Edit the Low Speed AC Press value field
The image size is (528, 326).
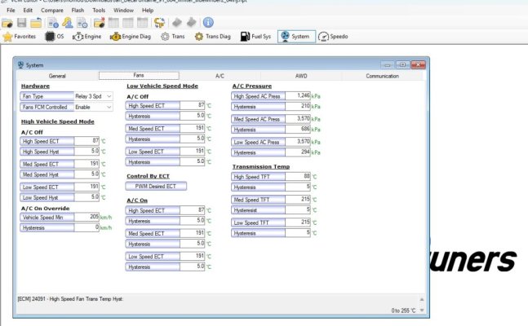tap(298, 142)
